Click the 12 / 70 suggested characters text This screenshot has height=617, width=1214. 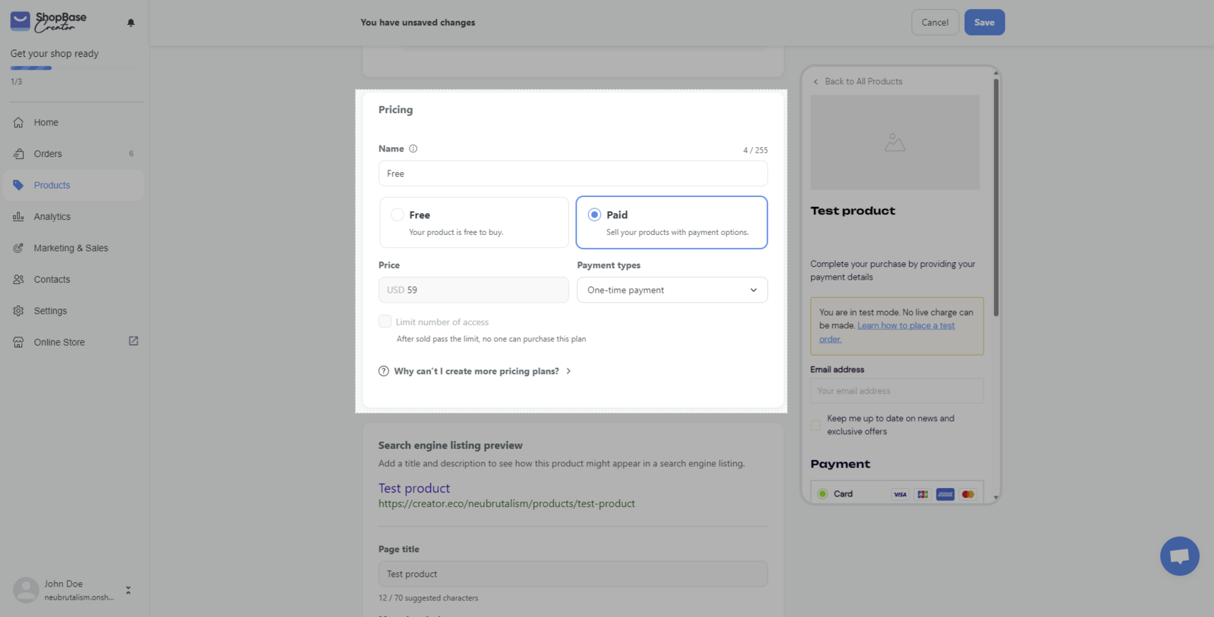coord(429,598)
